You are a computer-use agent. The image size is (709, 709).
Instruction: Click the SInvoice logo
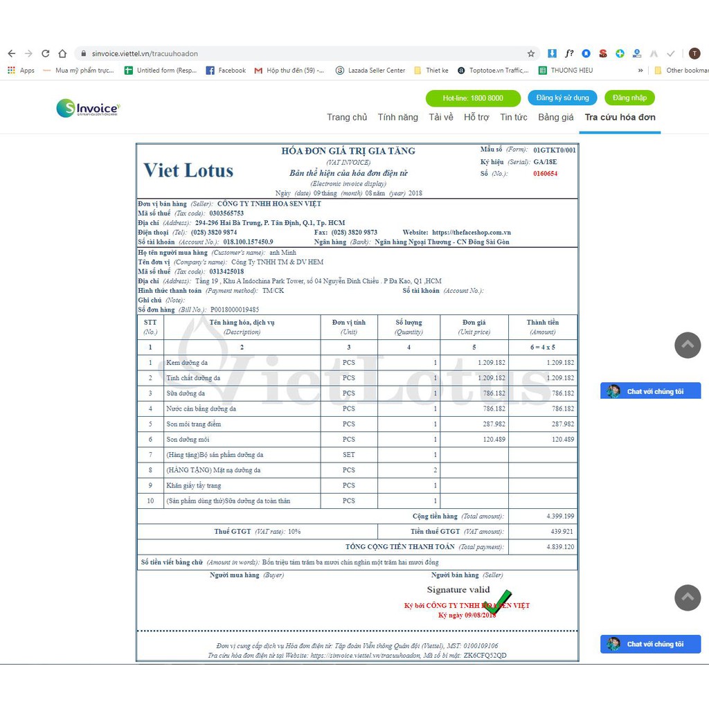point(89,108)
